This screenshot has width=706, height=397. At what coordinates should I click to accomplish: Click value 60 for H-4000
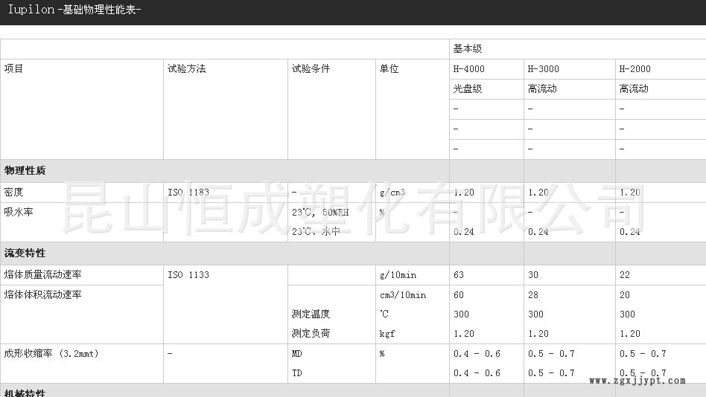tap(458, 295)
